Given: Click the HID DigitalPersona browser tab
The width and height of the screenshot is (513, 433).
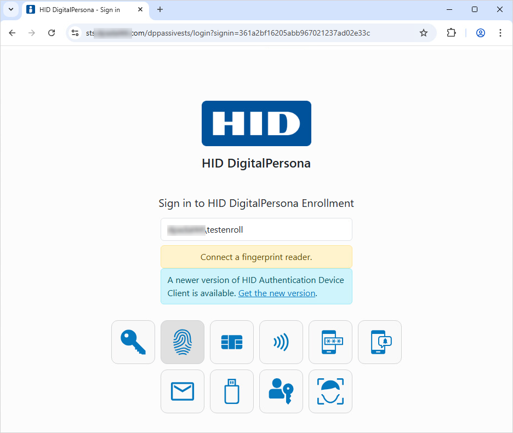Looking at the screenshot, I should point(82,9).
